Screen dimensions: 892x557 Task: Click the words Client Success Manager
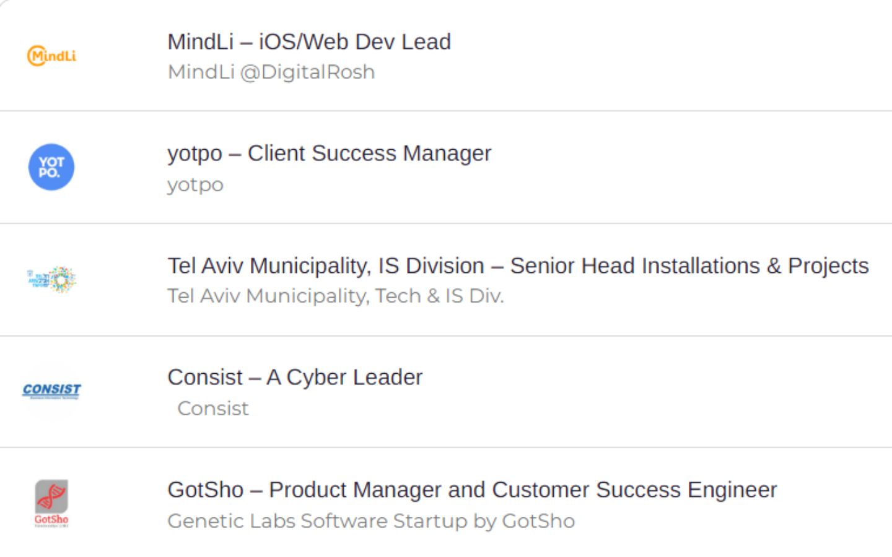pyautogui.click(x=370, y=153)
